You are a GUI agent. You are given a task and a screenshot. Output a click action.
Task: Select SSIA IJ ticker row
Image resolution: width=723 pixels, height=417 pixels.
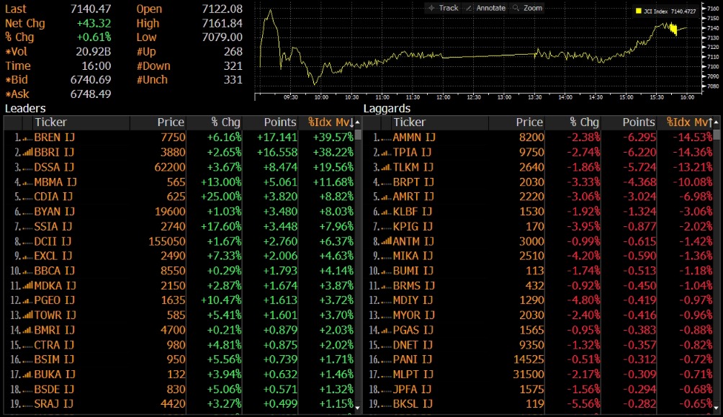pyautogui.click(x=180, y=226)
